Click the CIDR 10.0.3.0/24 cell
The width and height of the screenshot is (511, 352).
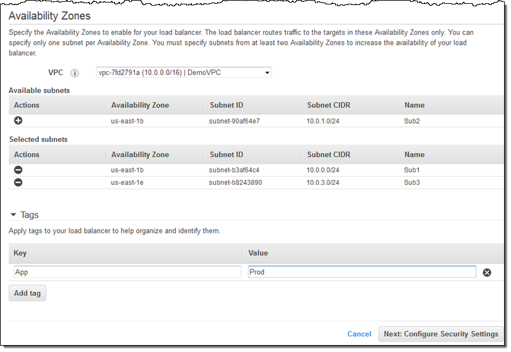[x=322, y=182]
